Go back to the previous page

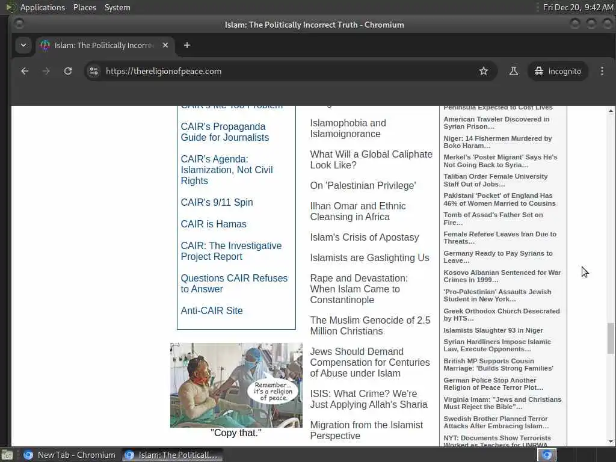24,71
